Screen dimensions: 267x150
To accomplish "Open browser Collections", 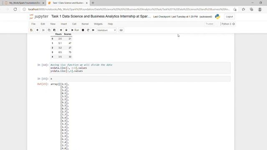I will pos(252,9).
